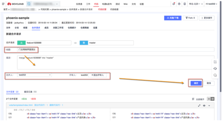Focus the 标题 title input field
The height and width of the screenshot is (122, 222).
coord(116,49)
